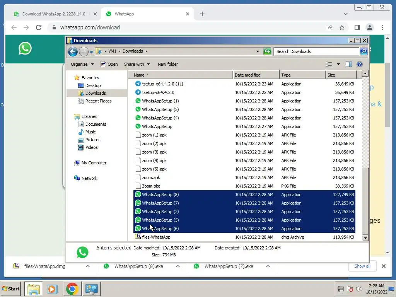Reload the Chrome page
Viewport: 396px width, 297px height.
click(39, 27)
